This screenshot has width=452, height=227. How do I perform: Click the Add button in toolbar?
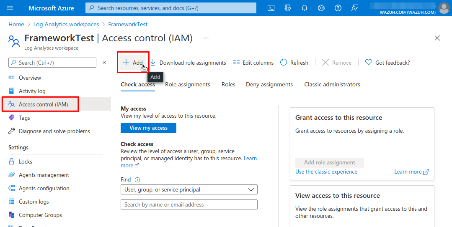[133, 63]
